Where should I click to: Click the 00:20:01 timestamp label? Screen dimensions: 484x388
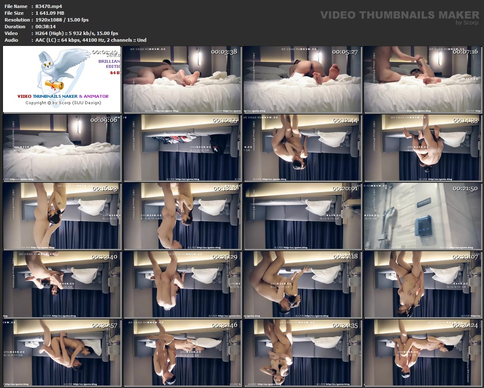pos(345,189)
